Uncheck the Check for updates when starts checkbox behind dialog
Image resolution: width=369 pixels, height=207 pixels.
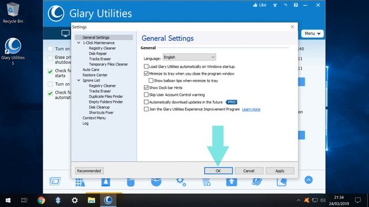50,71
